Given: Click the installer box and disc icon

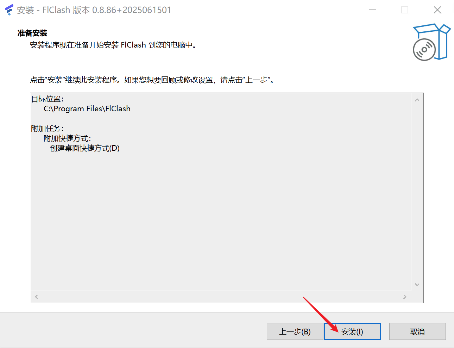Looking at the screenshot, I should point(431,42).
